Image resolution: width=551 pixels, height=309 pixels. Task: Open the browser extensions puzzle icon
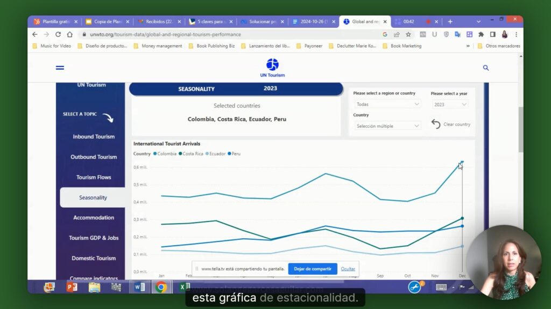point(481,33)
